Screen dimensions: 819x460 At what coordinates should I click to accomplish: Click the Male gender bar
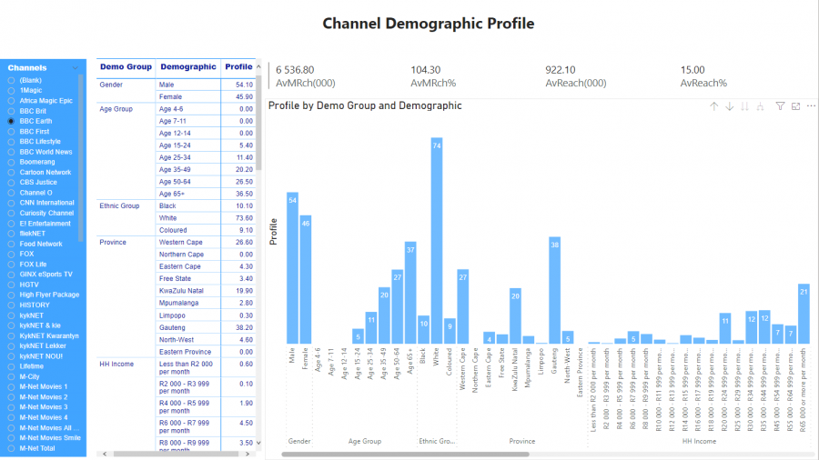point(292,267)
